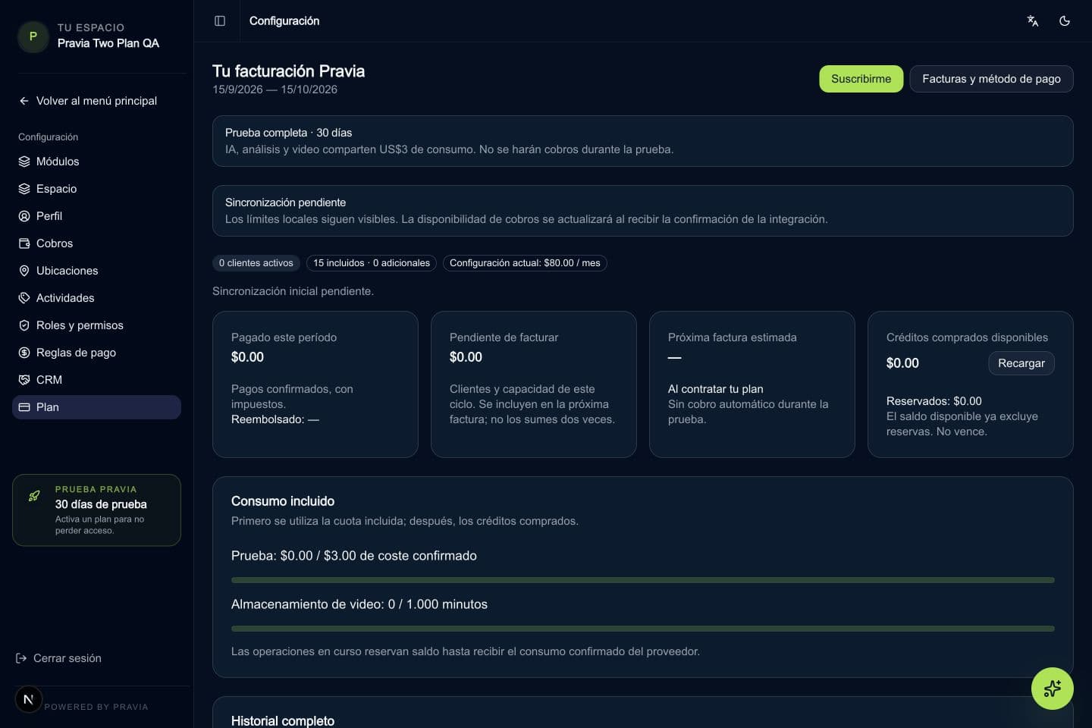Open Roles y permisos settings
1092x728 pixels.
click(96, 325)
